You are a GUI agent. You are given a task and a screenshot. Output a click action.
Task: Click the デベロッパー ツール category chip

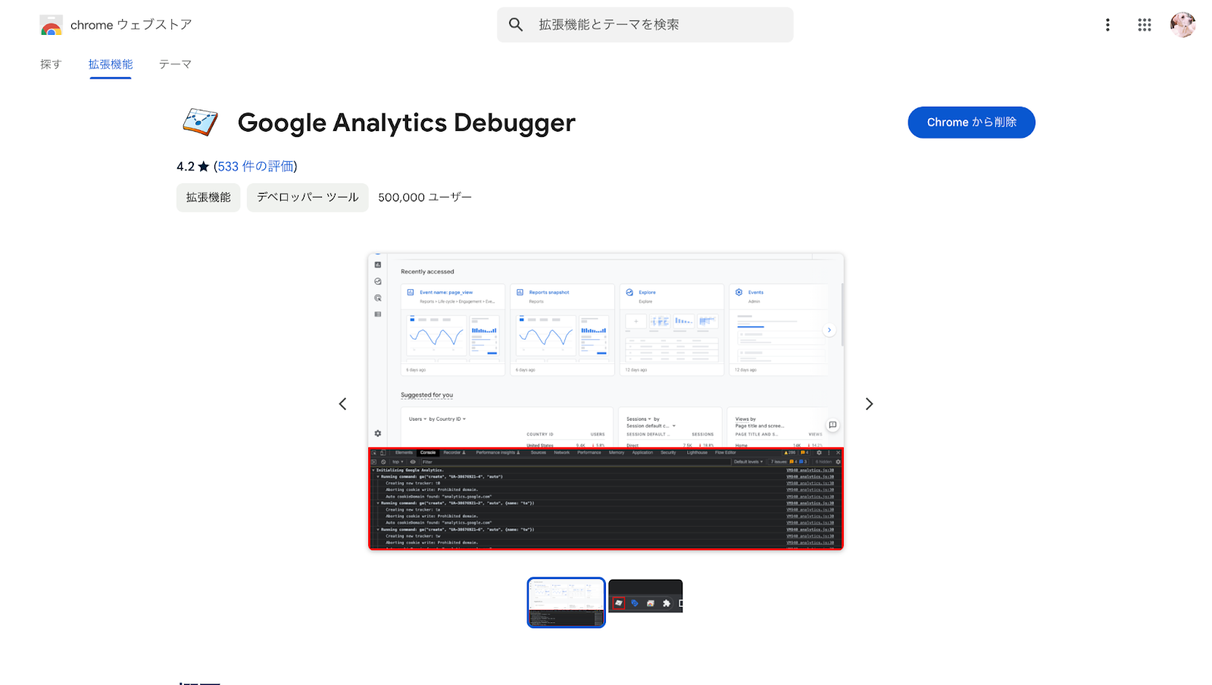[308, 198]
